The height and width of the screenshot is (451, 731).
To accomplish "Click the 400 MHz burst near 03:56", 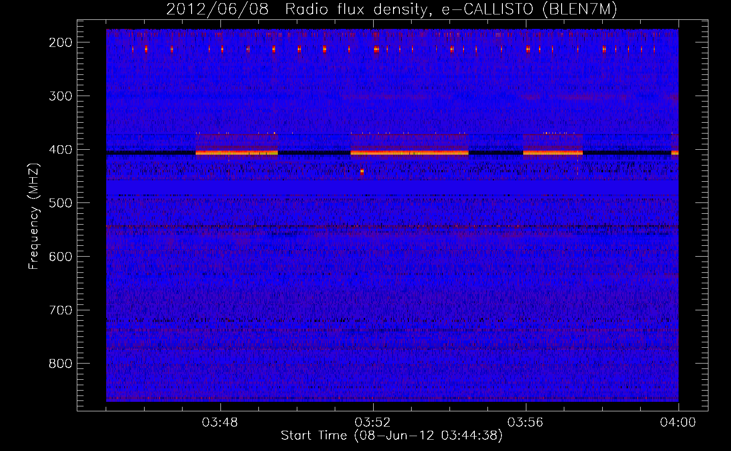I will click(553, 153).
